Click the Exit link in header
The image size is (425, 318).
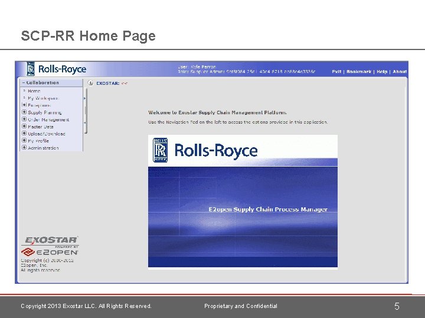click(x=336, y=71)
